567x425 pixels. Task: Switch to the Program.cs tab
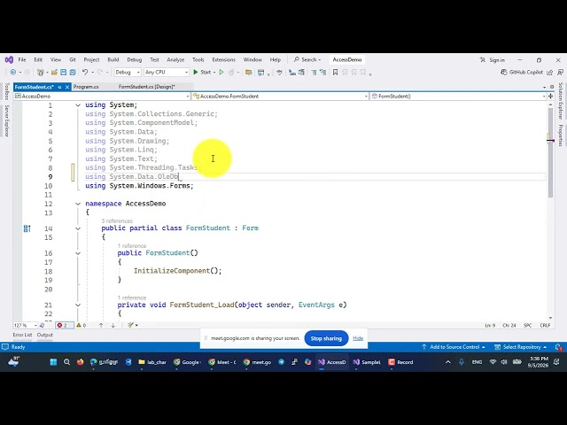pyautogui.click(x=86, y=87)
